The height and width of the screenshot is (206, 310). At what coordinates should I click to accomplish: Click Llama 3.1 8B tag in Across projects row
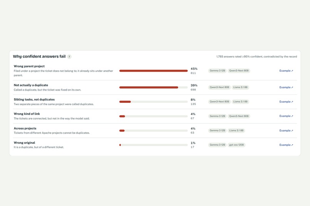236,130
